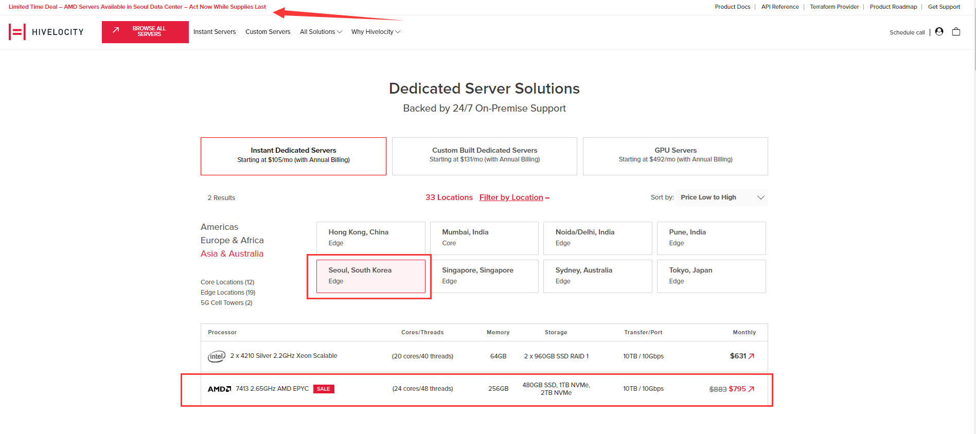The image size is (976, 434).
Task: Expand the Why Hivelocity menu
Action: coord(376,32)
